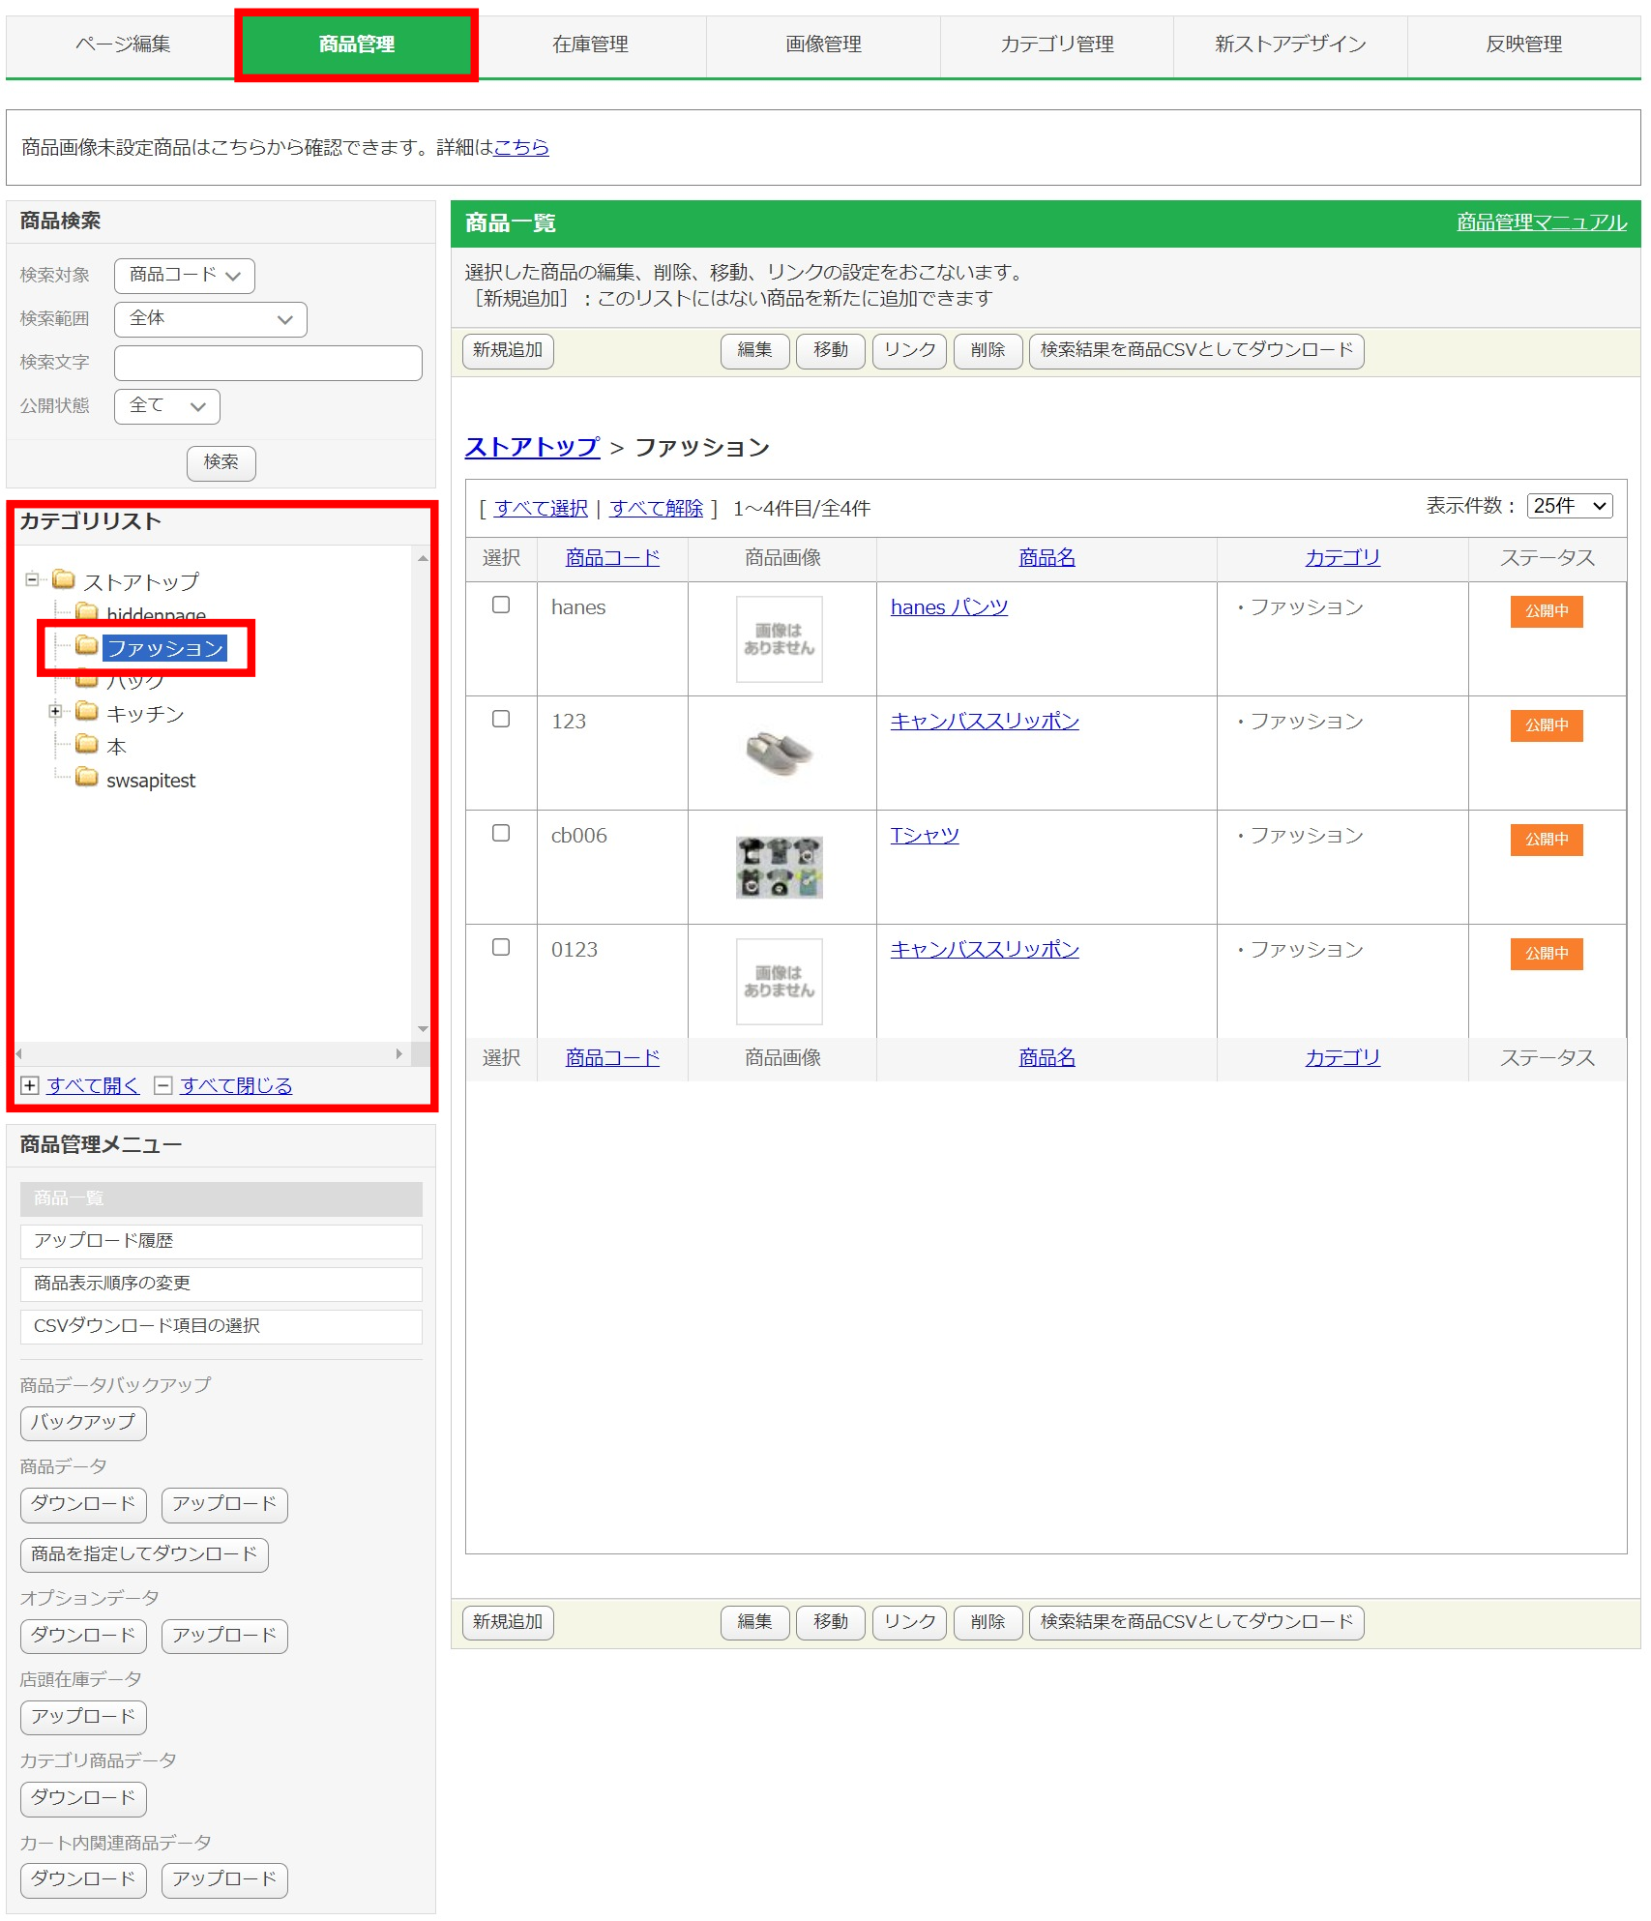Screen dimensions: 1651x1921
Task: Check the box for product hanes
Action: (501, 605)
